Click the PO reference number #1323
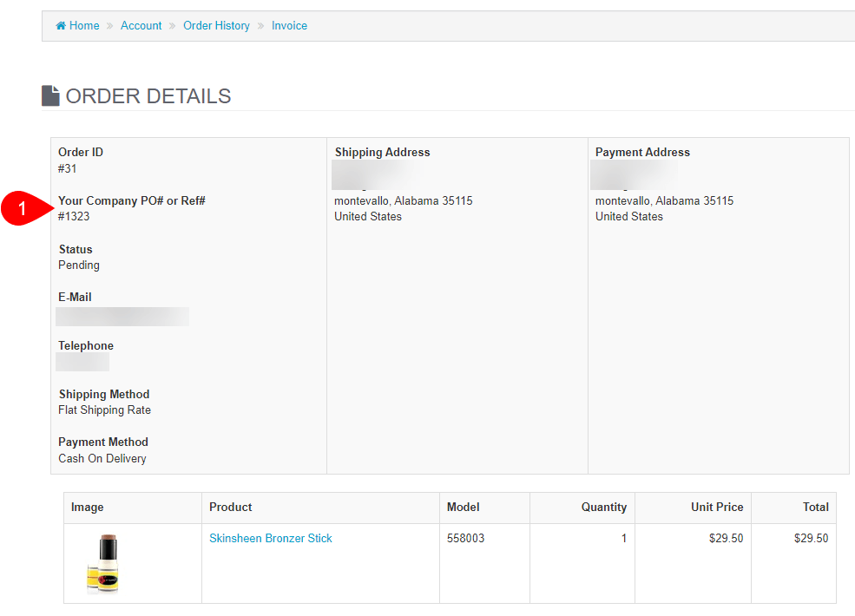The image size is (855, 616). 74,217
